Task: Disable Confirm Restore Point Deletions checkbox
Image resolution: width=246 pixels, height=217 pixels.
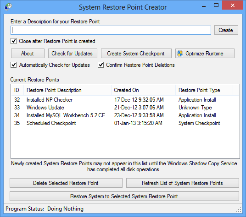Action: [101, 65]
